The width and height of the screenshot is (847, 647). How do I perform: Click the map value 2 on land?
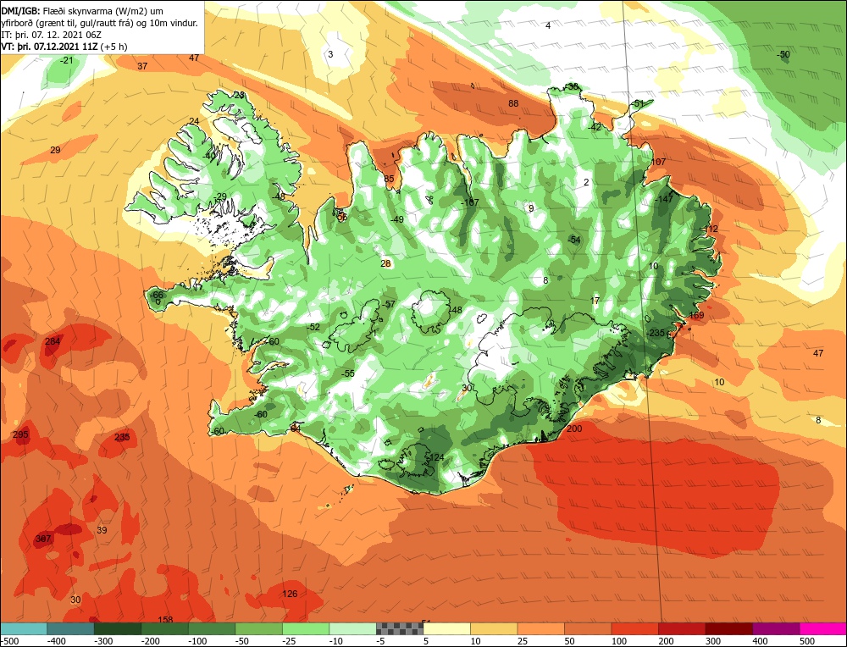tap(586, 183)
